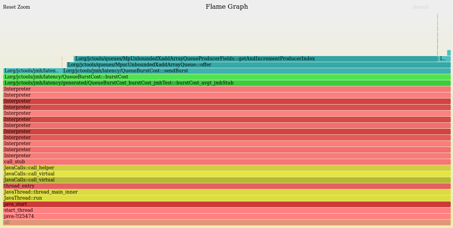Click the truncated Lorg/jctools/jmh/laten.. frame on left
Screen dimensions: 453x228
30,71
